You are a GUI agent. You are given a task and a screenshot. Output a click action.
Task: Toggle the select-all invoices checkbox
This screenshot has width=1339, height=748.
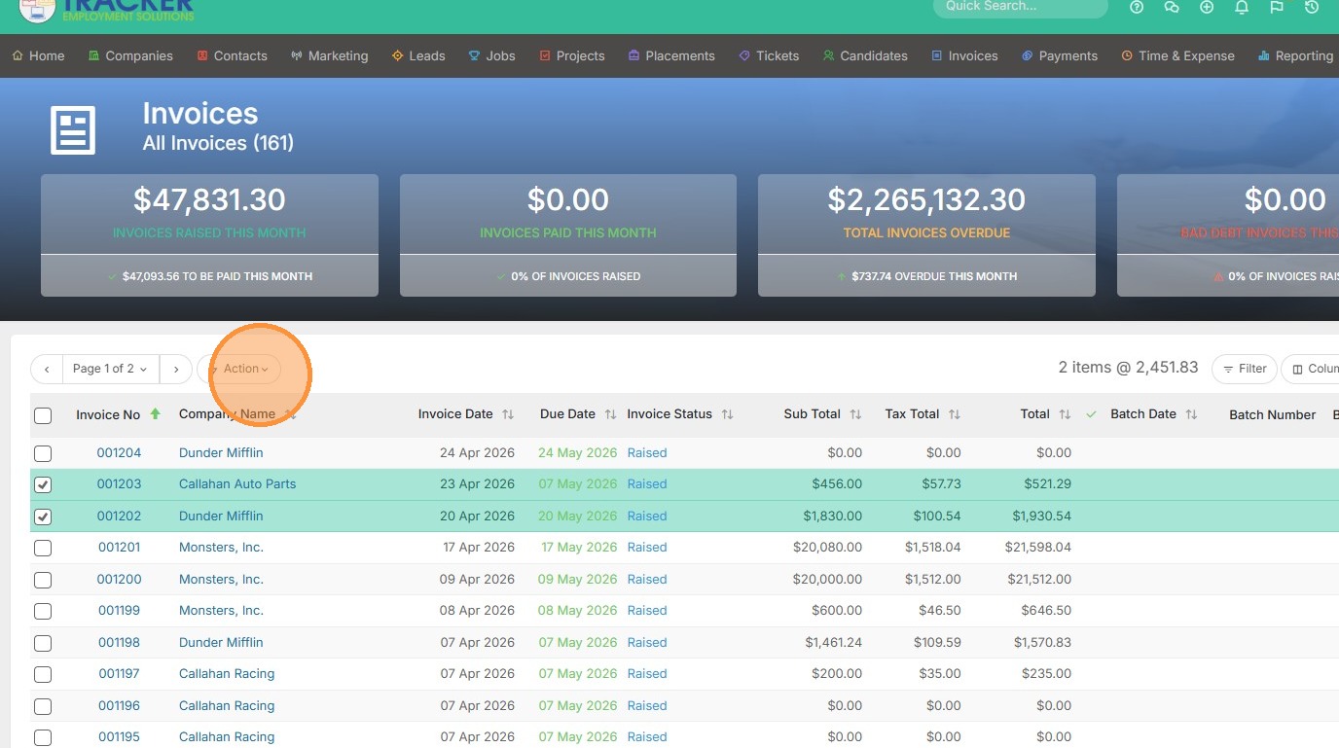(43, 416)
